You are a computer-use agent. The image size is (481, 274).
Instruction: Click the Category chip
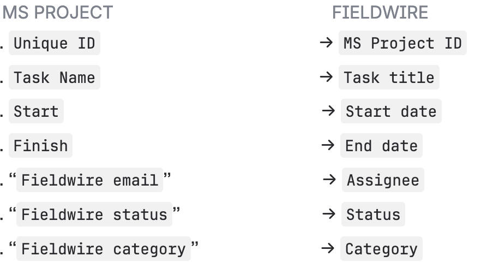coord(381,249)
